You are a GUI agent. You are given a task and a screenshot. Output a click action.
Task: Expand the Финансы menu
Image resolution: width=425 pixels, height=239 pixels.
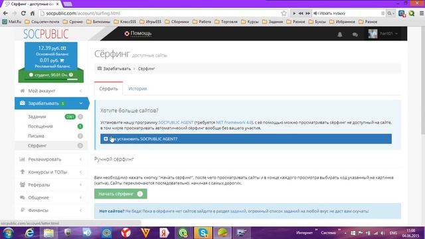pos(50,210)
